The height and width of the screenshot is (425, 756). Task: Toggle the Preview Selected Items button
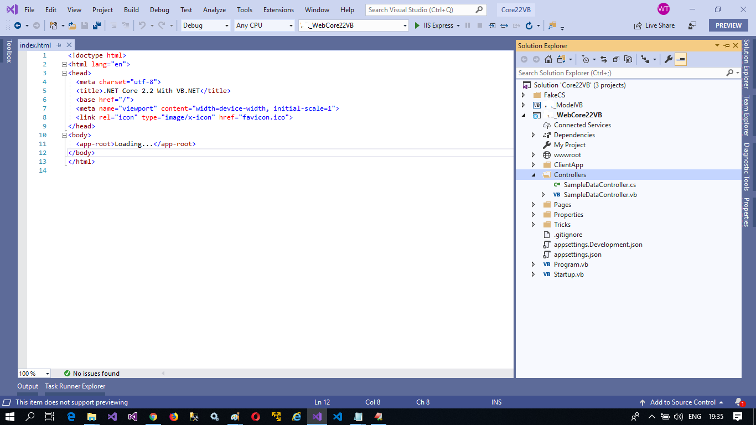pyautogui.click(x=681, y=59)
